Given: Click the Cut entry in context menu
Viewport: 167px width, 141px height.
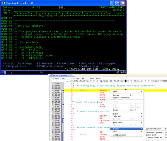Looking at the screenshot, I should coord(127,105).
